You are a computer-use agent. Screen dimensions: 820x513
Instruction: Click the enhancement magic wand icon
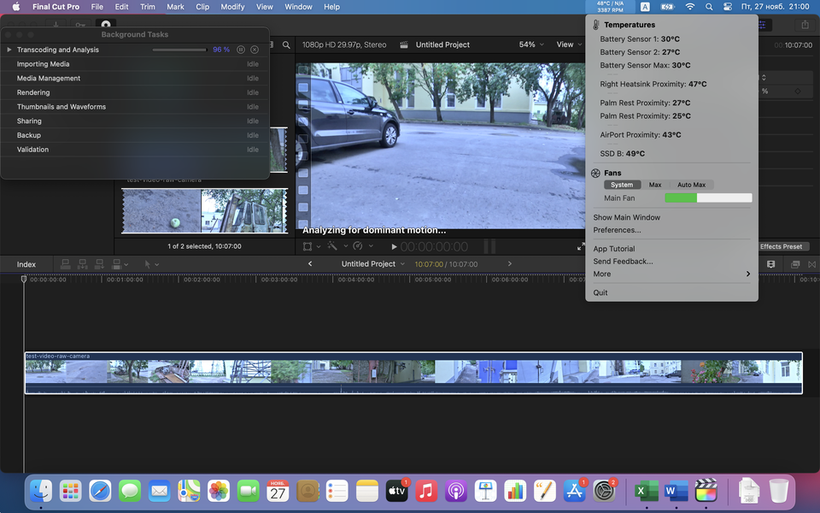332,246
